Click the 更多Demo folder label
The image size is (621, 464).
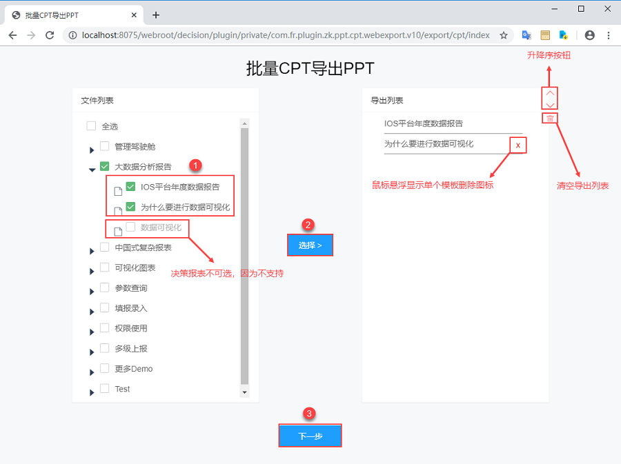[x=133, y=369]
